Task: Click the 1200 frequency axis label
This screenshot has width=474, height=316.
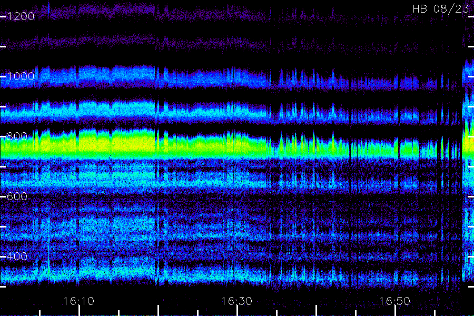Action: 21,16
